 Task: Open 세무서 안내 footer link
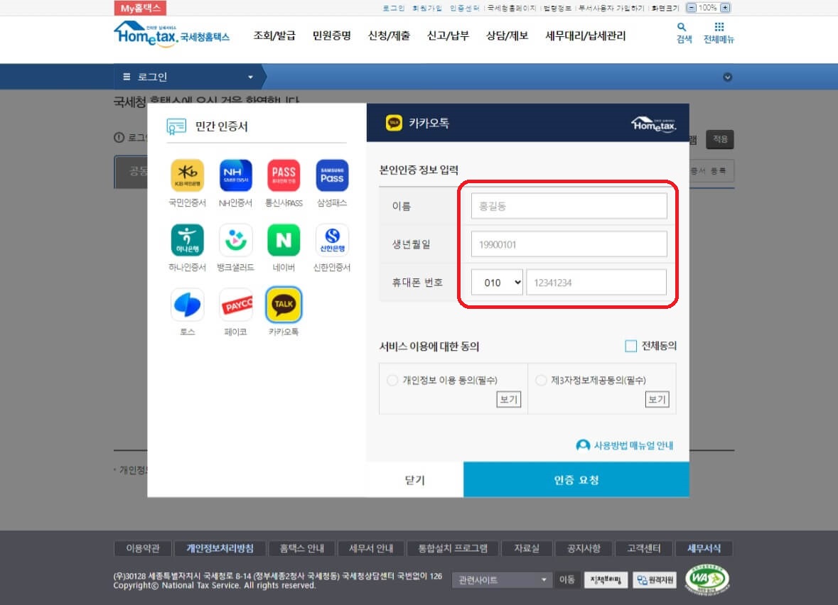tap(371, 548)
